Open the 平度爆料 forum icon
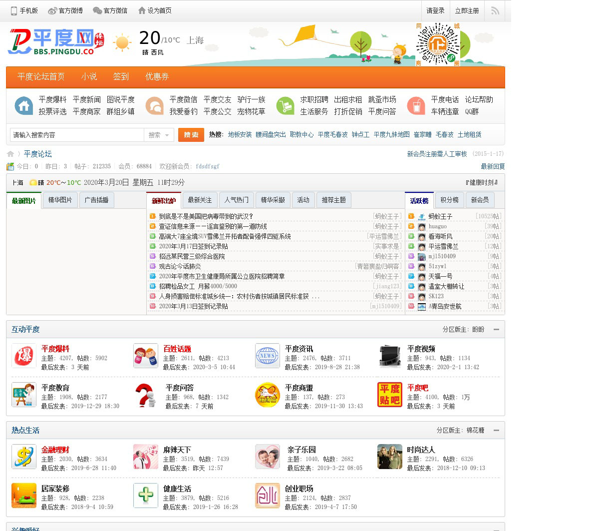Screen dimensions: 599x531 click(24, 356)
